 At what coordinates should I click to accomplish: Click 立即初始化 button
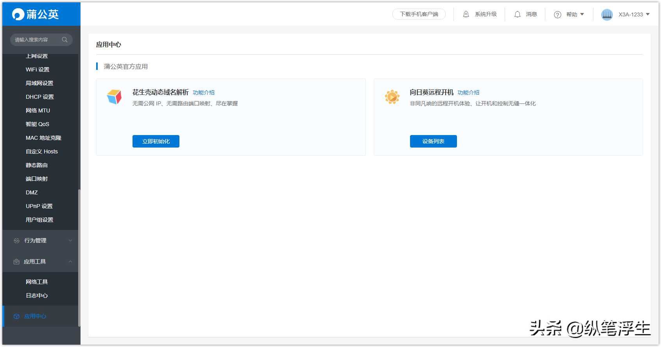[x=156, y=141]
